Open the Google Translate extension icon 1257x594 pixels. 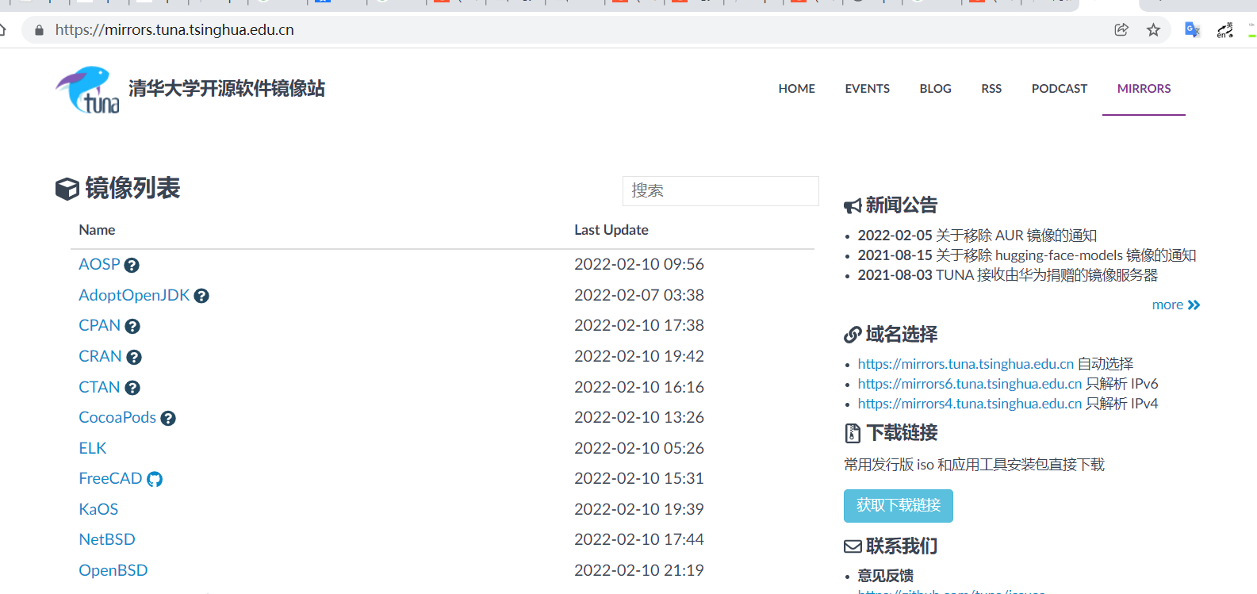[1192, 30]
